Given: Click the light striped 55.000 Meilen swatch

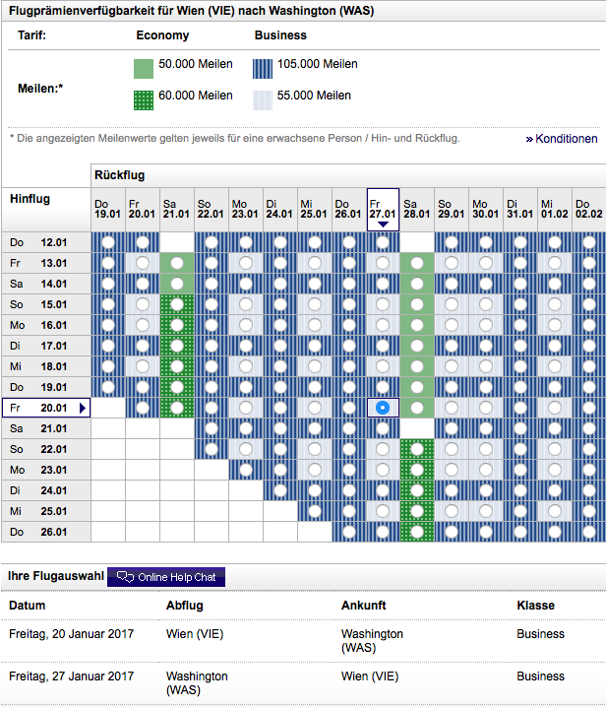Looking at the screenshot, I should 264,98.
